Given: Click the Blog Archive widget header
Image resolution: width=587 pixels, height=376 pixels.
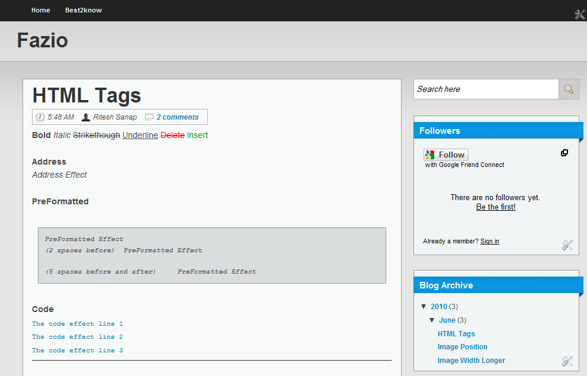Looking at the screenshot, I should click(498, 285).
